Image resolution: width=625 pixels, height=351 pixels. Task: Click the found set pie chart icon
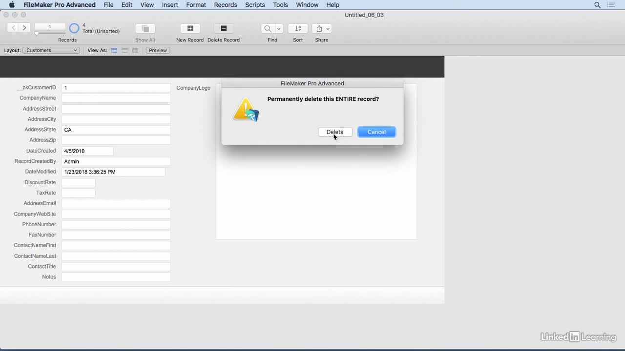coord(74,28)
